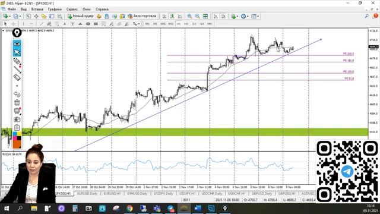Click the zoom in magnifier

pyautogui.click(x=189, y=16)
